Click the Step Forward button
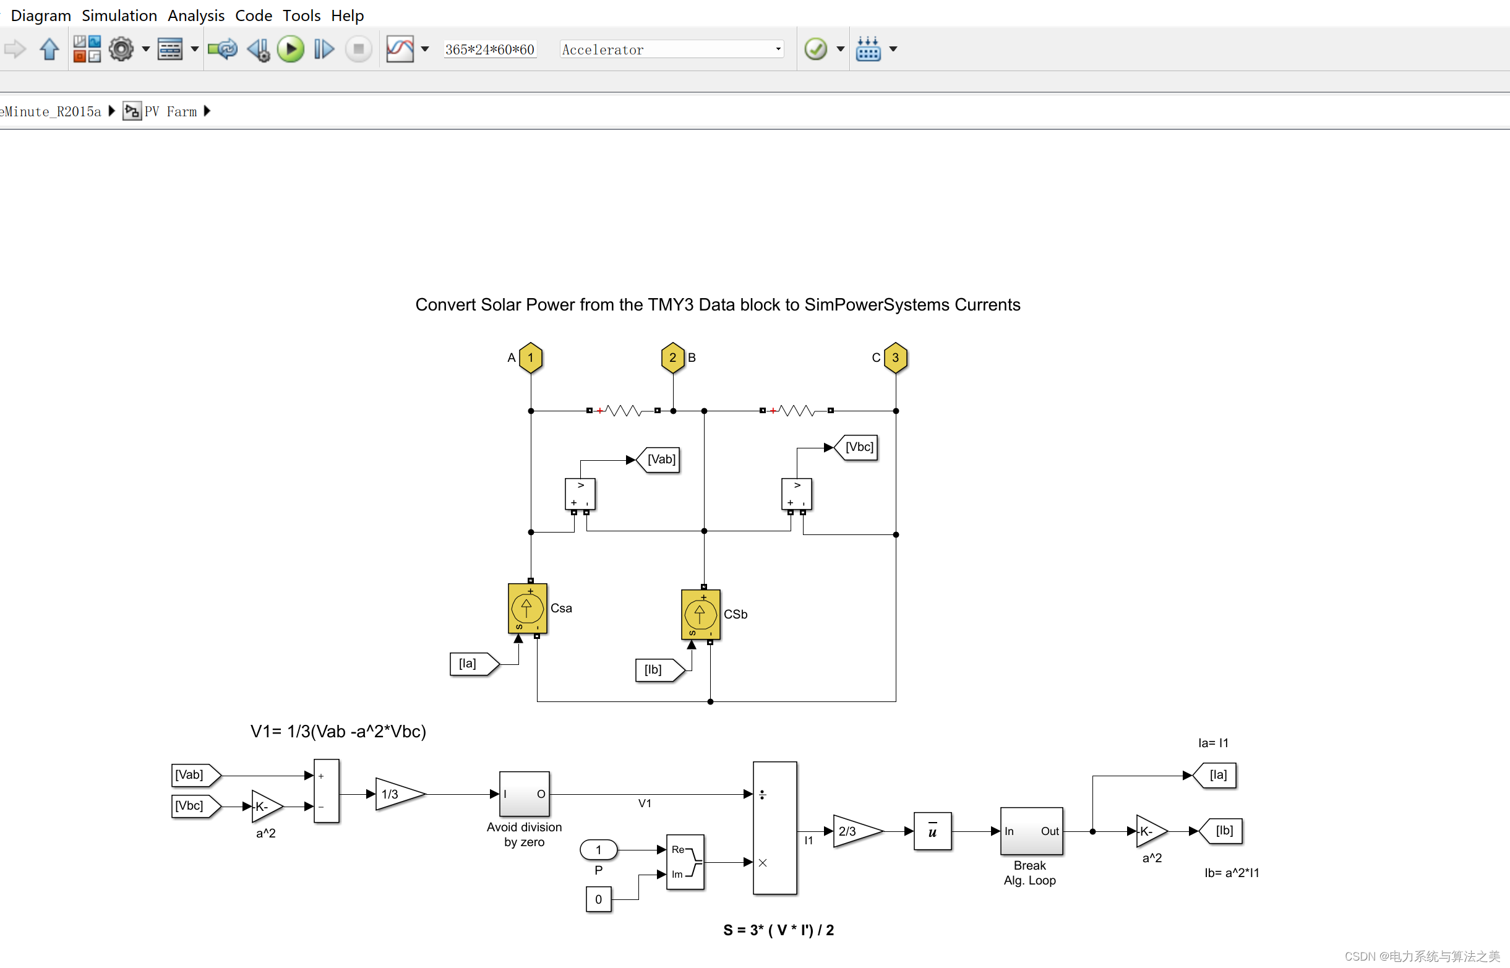Screen dimensions: 1510x968 tap(324, 49)
